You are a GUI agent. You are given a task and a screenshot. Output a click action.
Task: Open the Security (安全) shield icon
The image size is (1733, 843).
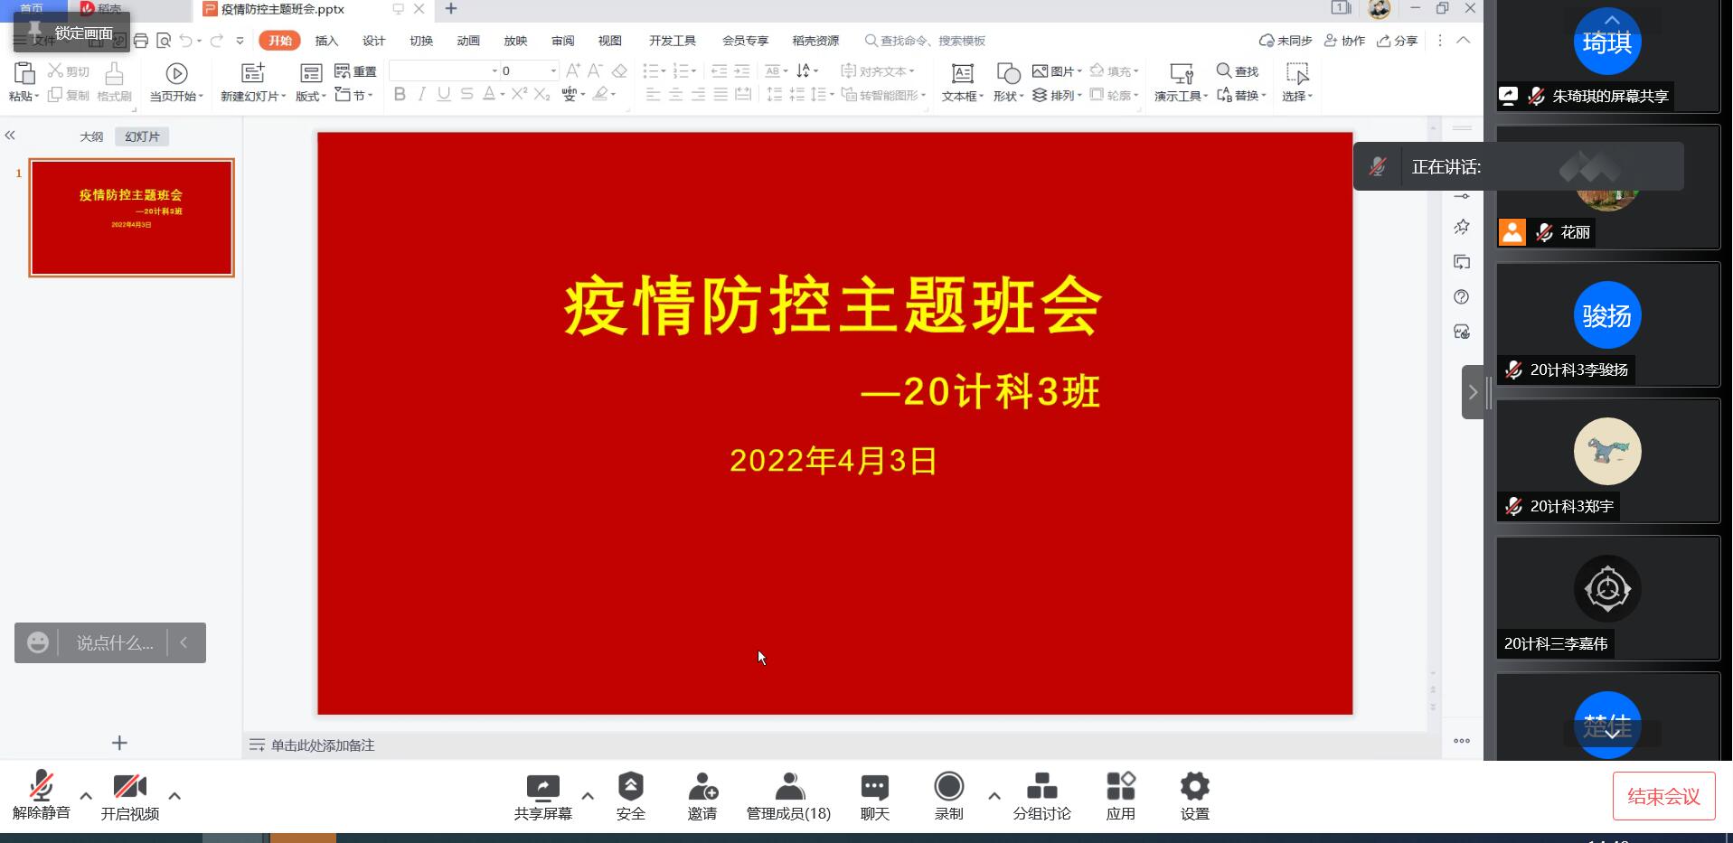coord(630,796)
